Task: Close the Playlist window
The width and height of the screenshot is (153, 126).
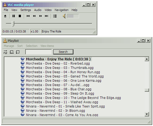Action: point(148,41)
